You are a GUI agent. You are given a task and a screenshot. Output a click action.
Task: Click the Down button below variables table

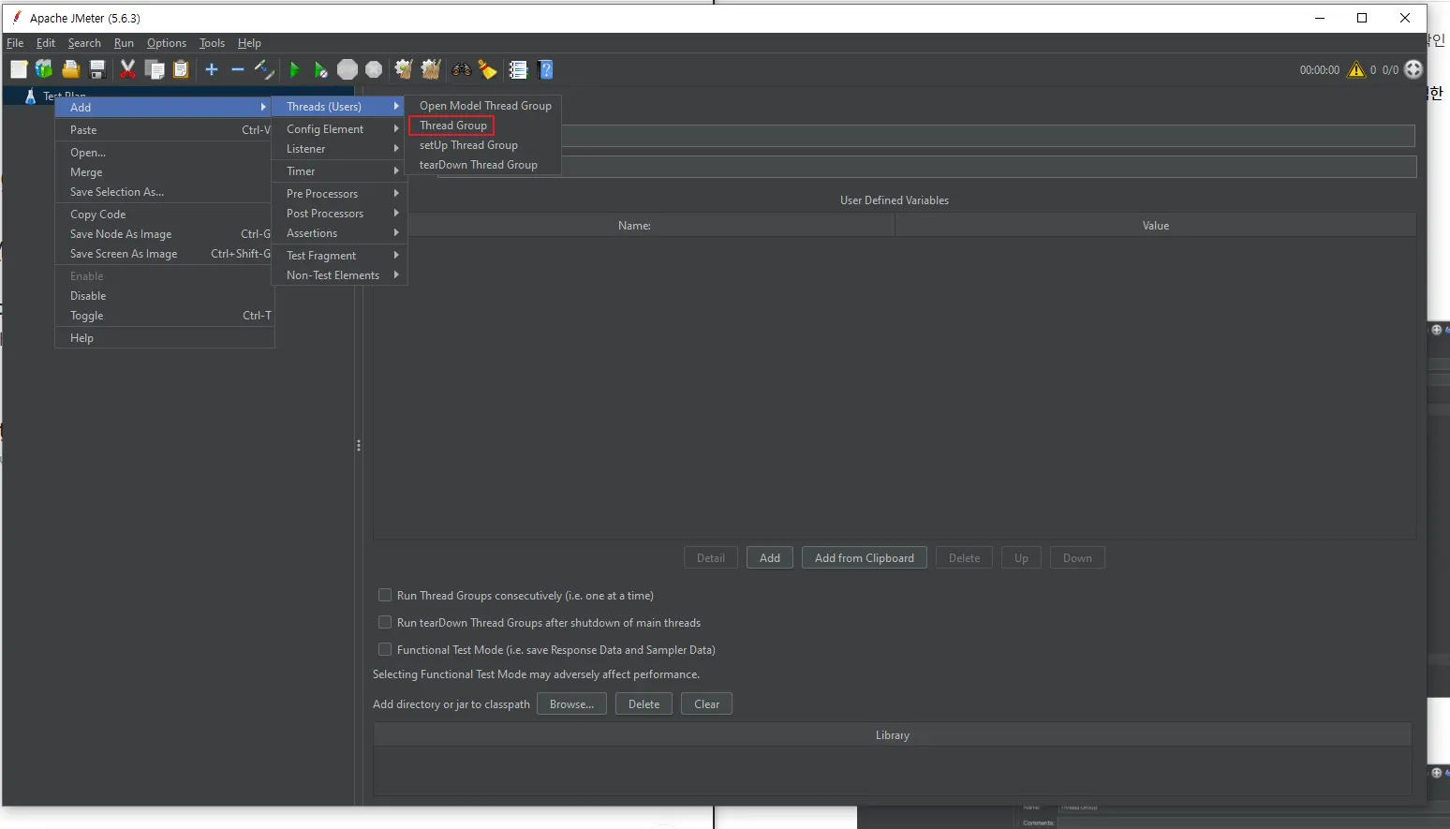[x=1077, y=558]
